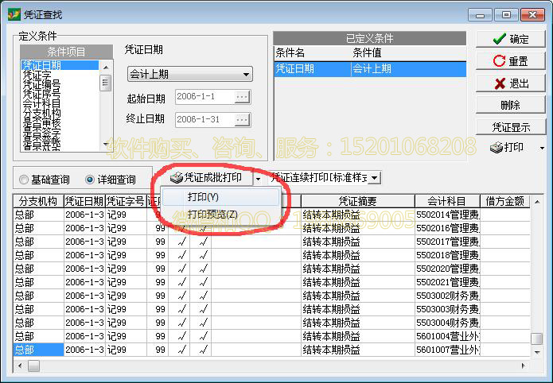Screen dimensions: 553x383
Task: Open date picker for 终止日期
Action: click(x=242, y=119)
